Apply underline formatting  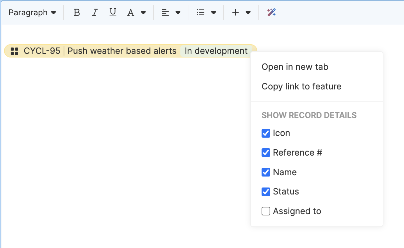pyautogui.click(x=113, y=13)
